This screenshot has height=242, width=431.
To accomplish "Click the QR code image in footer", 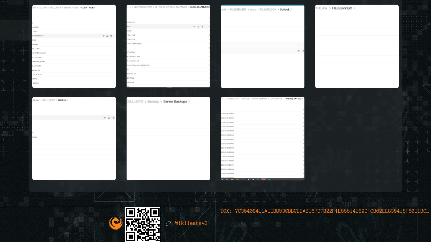I will 143,224.
